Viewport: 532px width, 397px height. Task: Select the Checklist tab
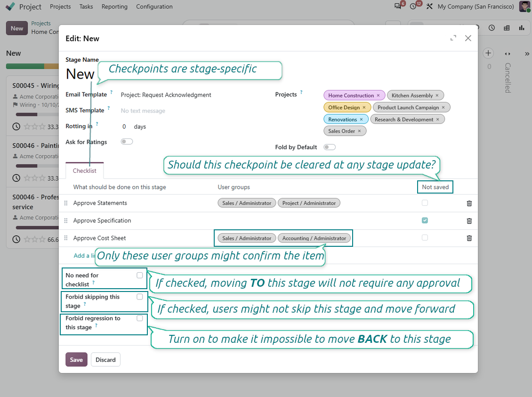[84, 170]
